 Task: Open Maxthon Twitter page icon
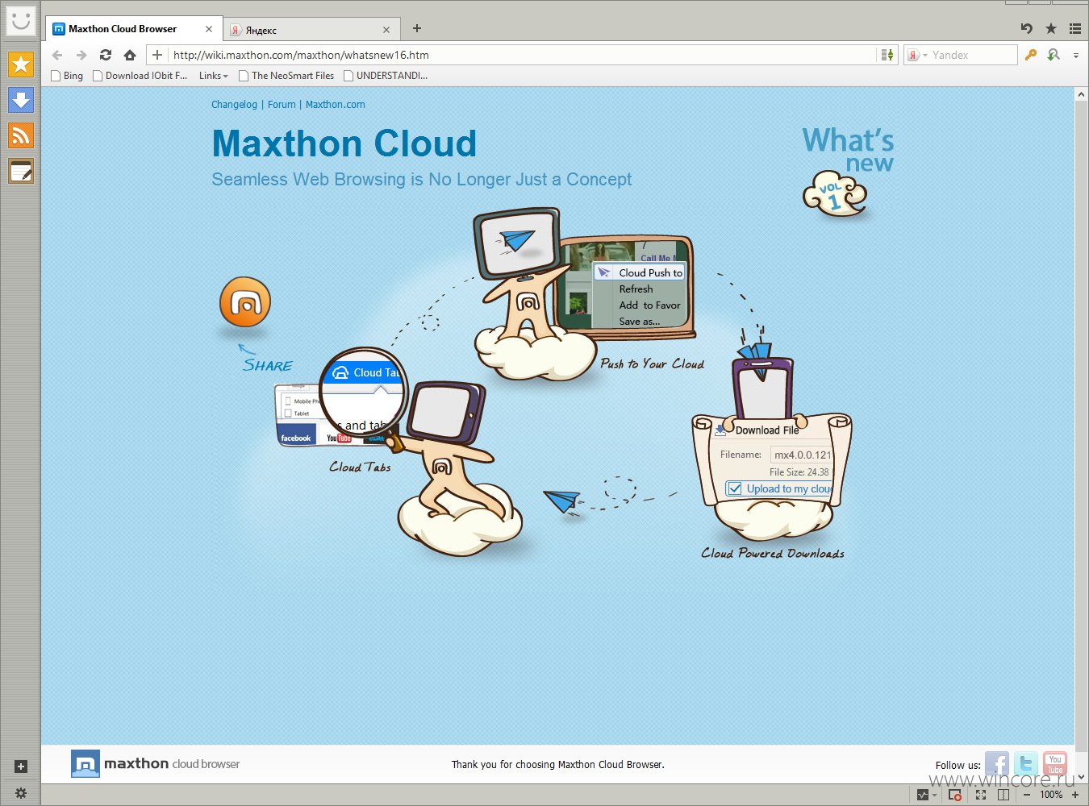1026,764
